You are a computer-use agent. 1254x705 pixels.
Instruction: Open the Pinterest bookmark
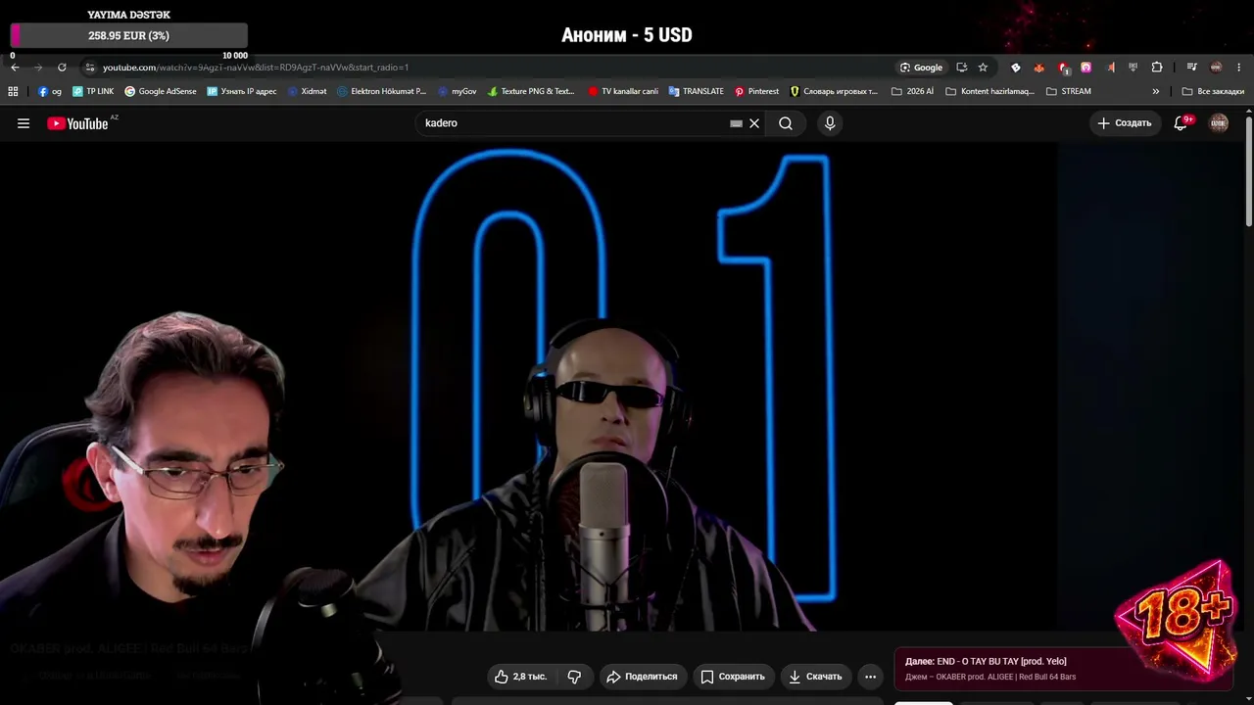coord(756,91)
